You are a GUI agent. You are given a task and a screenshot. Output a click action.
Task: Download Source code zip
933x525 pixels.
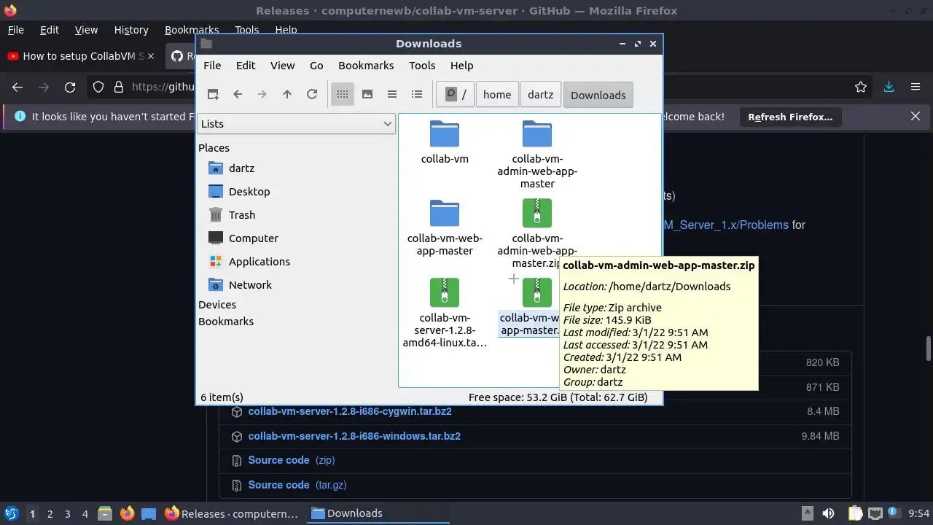pos(292,460)
